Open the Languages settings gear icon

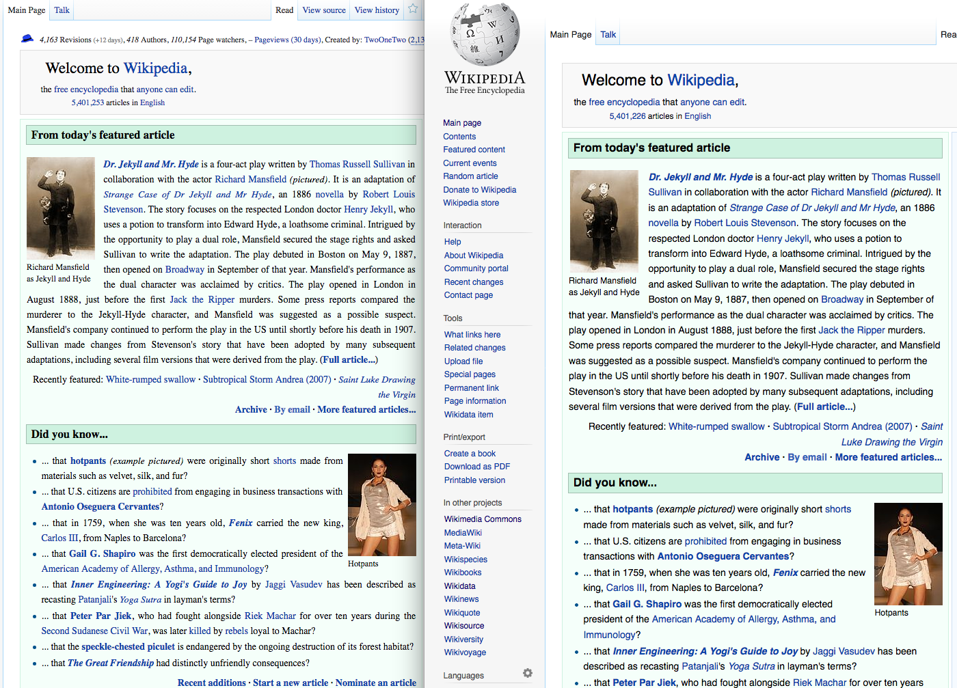coord(527,674)
